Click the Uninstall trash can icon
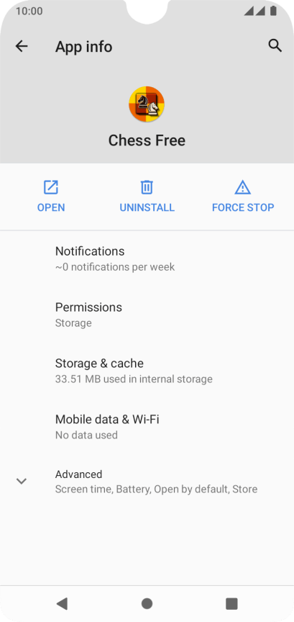Screen dimensions: 294x622 [x=147, y=187]
